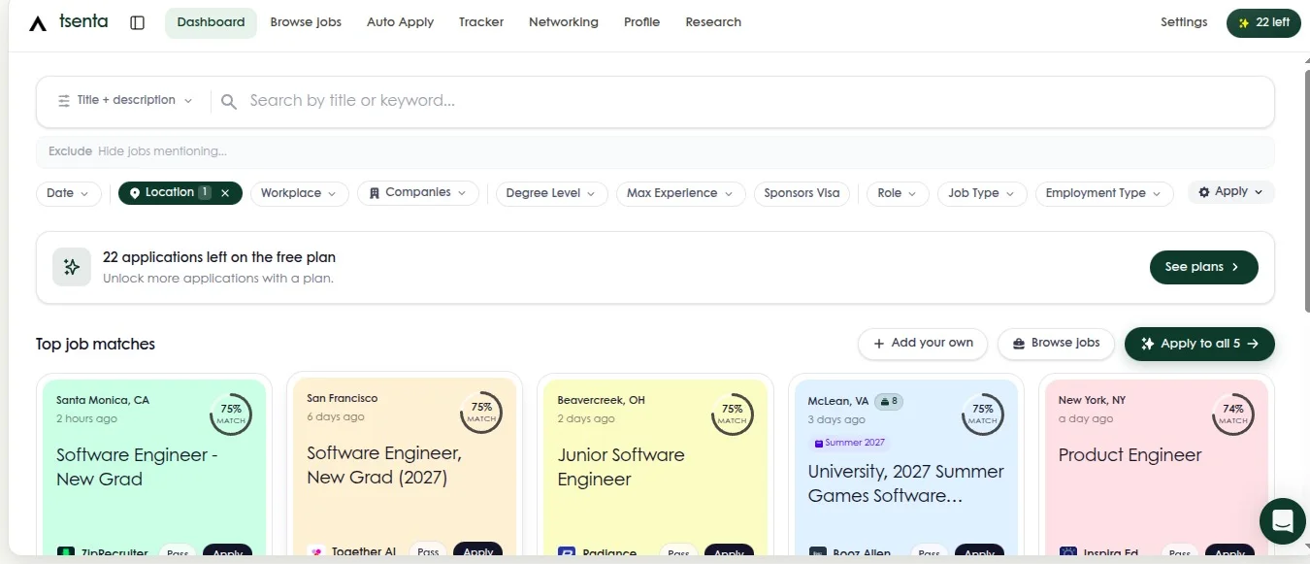Open the Profile tab
Screen dimensions: 1310x564
click(641, 22)
